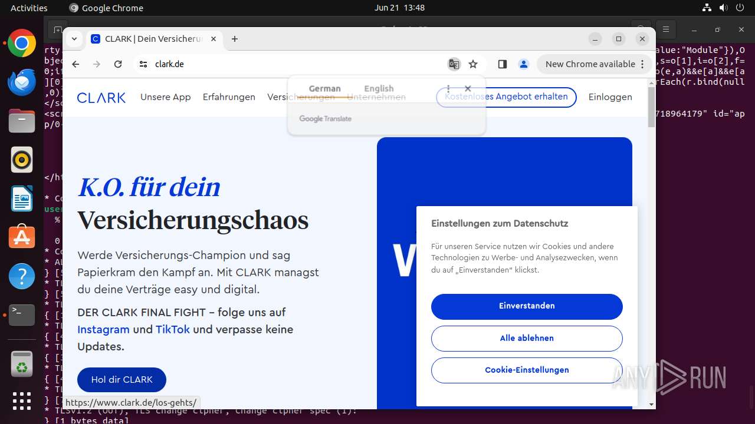
Task: Click the terminal window new-tab icon
Action: [57, 29]
